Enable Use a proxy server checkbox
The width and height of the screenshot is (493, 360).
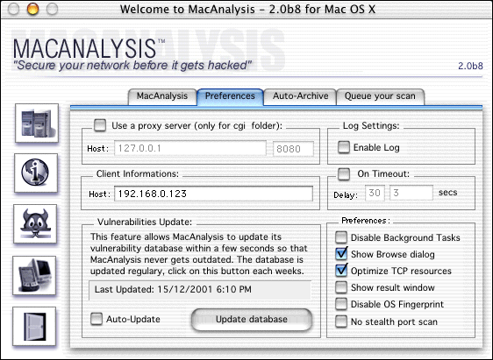pyautogui.click(x=100, y=125)
